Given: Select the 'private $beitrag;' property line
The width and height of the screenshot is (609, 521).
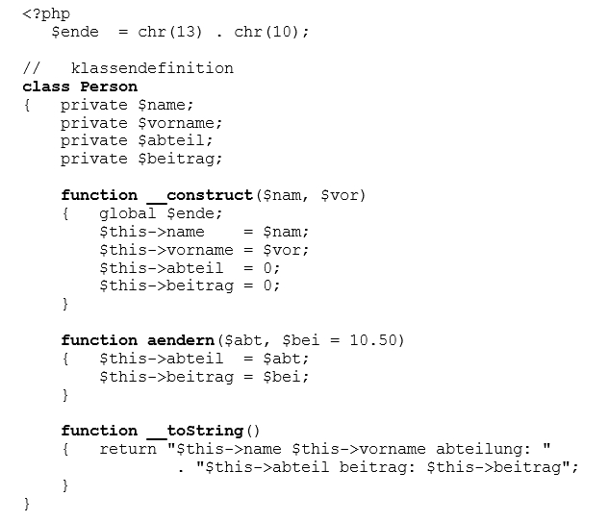Looking at the screenshot, I should pos(141,159).
